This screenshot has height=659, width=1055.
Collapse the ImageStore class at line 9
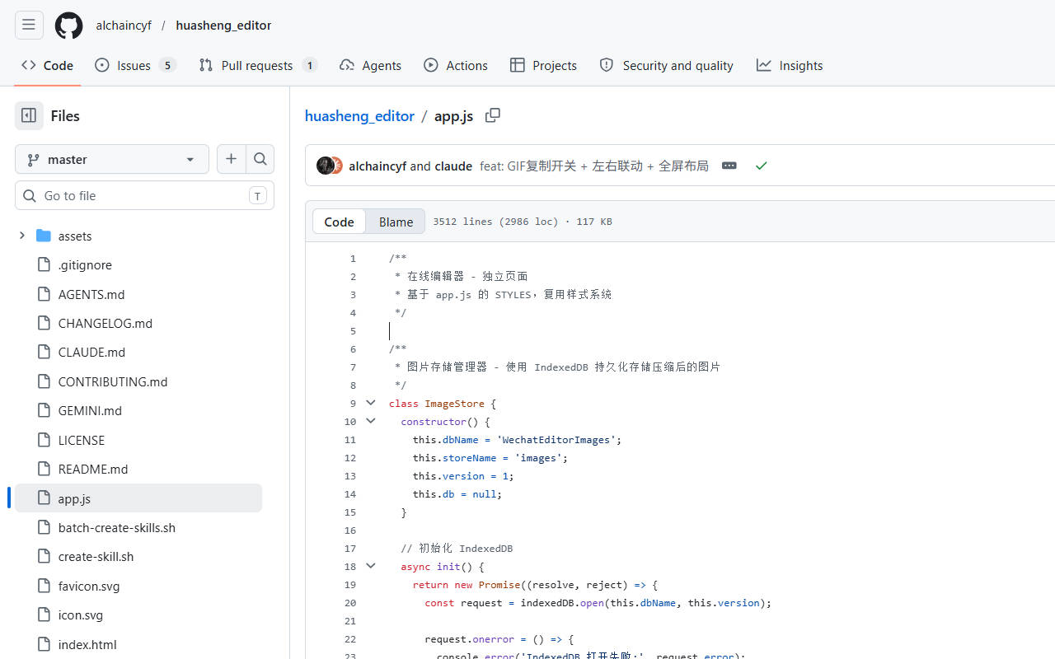[x=371, y=403]
